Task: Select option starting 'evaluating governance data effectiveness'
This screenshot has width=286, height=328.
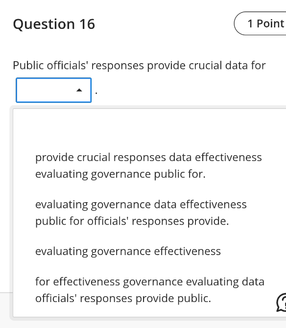Action: point(141,212)
